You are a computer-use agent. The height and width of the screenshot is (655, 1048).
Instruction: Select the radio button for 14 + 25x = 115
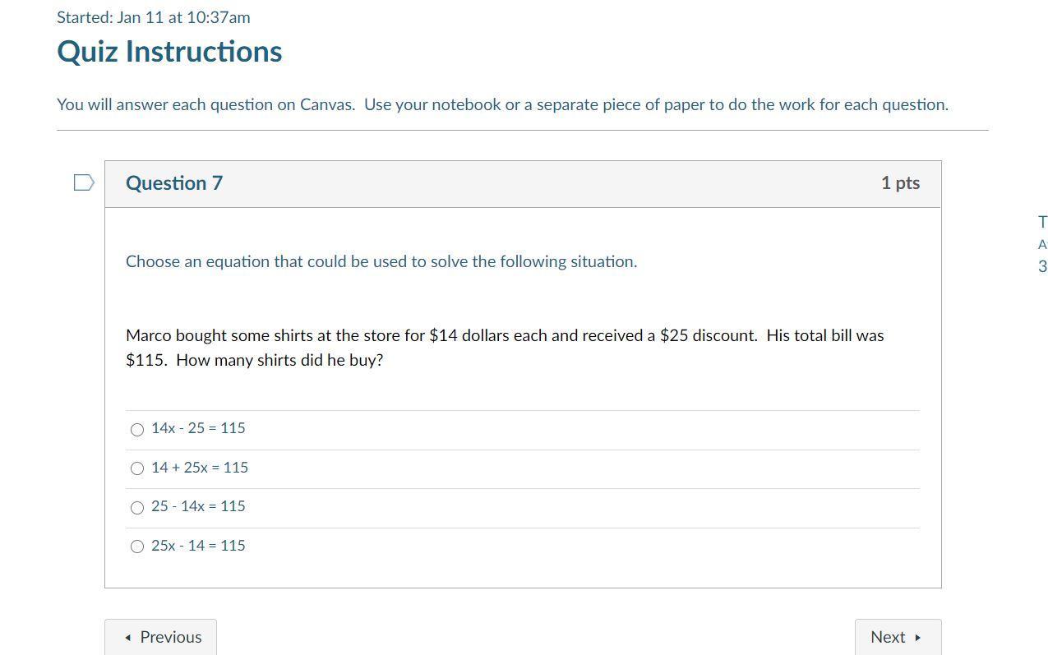point(137,468)
